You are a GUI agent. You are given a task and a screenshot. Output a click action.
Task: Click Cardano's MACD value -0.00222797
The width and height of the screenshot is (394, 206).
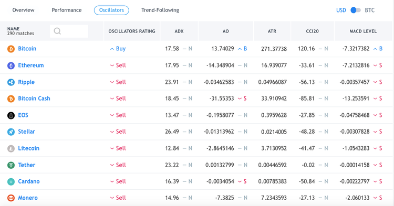tap(355, 181)
